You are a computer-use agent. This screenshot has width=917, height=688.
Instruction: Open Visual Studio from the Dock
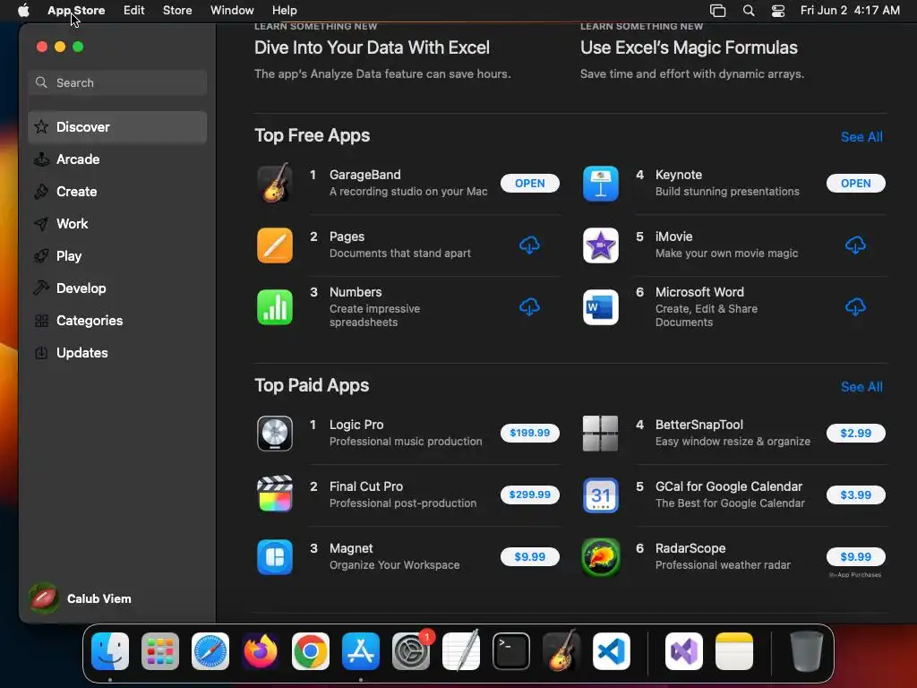pos(683,651)
